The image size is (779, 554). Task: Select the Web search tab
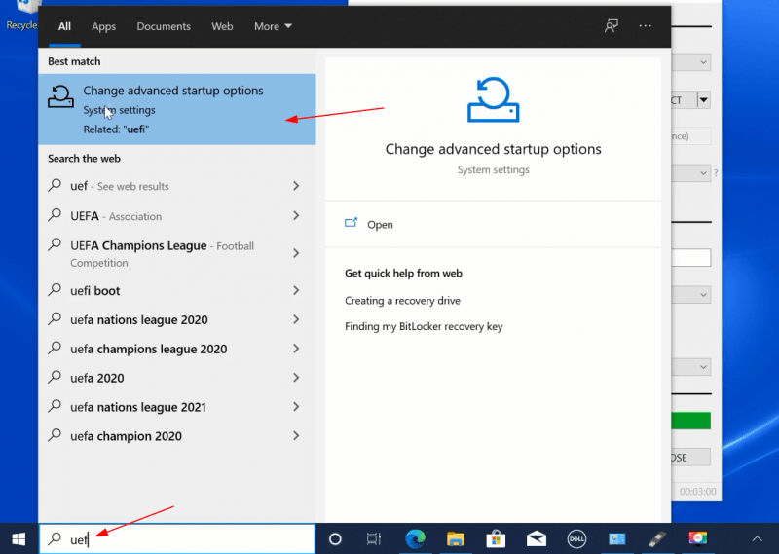[222, 26]
